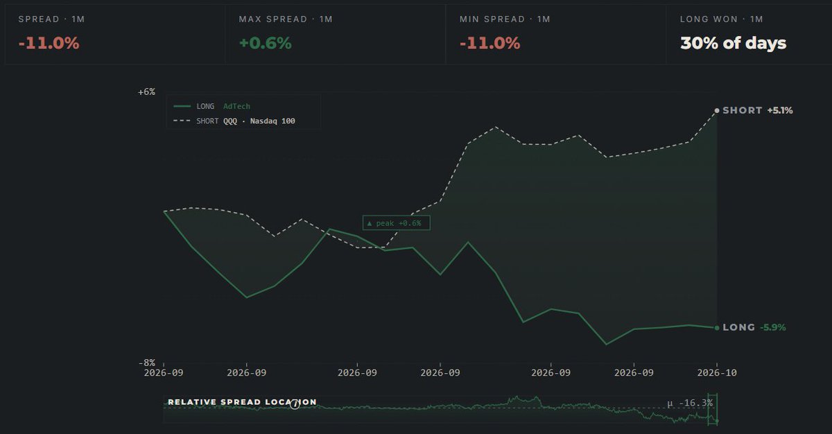Viewport: 832px width, 434px height.
Task: Click the MAX SPREAD · 1M value +0.6%
Action: (x=265, y=43)
